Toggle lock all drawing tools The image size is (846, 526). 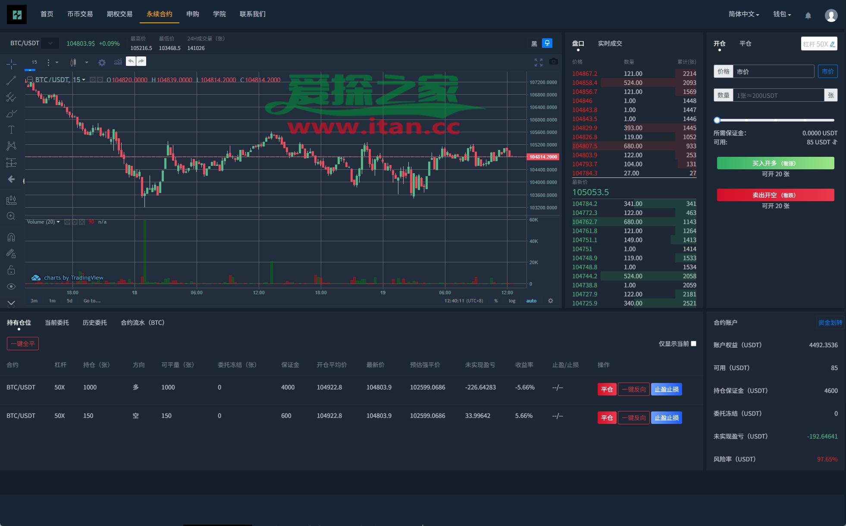pos(11,270)
